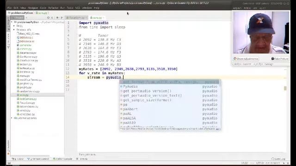Open the Code menu
The image size is (296, 166).
click(x=43, y=8)
